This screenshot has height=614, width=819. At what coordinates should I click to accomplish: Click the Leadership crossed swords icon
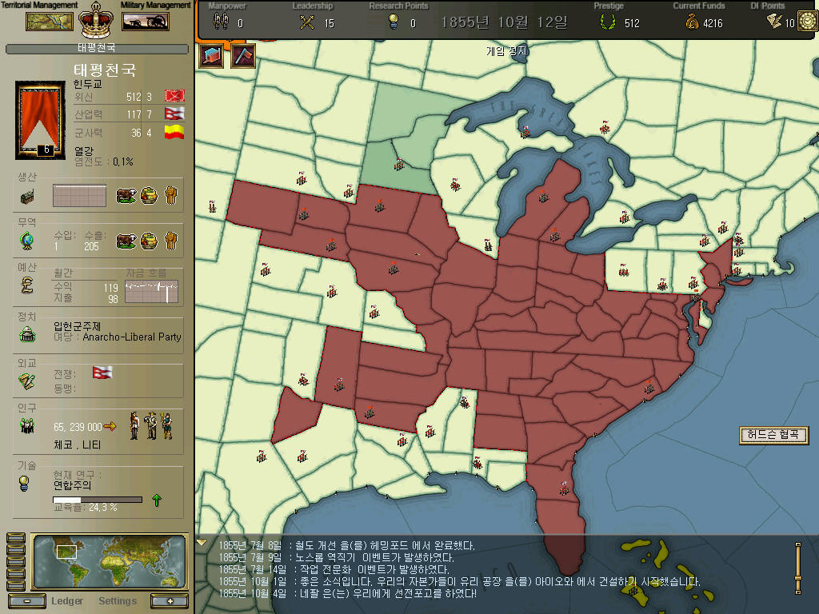(307, 22)
